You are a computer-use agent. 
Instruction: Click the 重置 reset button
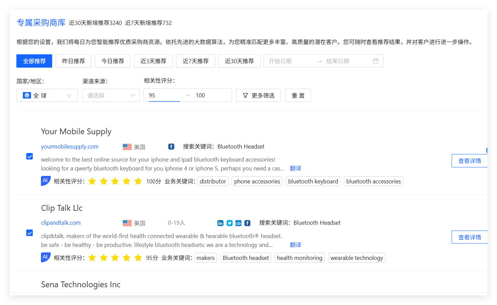298,95
